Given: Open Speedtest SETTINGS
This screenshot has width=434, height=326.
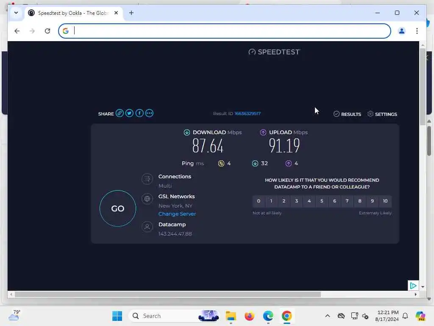Looking at the screenshot, I should coord(382,114).
